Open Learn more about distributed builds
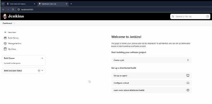This screenshot has height=104, width=212. coord(152,90)
